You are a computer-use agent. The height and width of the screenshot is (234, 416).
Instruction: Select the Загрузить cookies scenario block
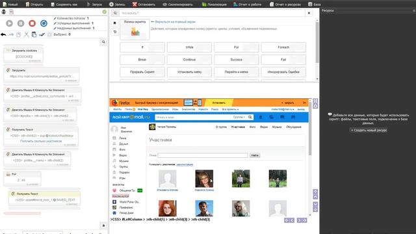click(23, 55)
